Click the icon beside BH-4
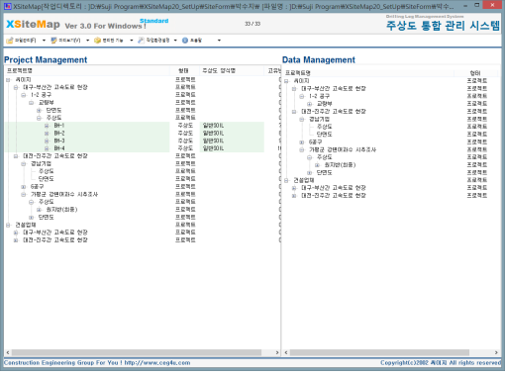Viewport: 505px width, 375px height. (47, 148)
